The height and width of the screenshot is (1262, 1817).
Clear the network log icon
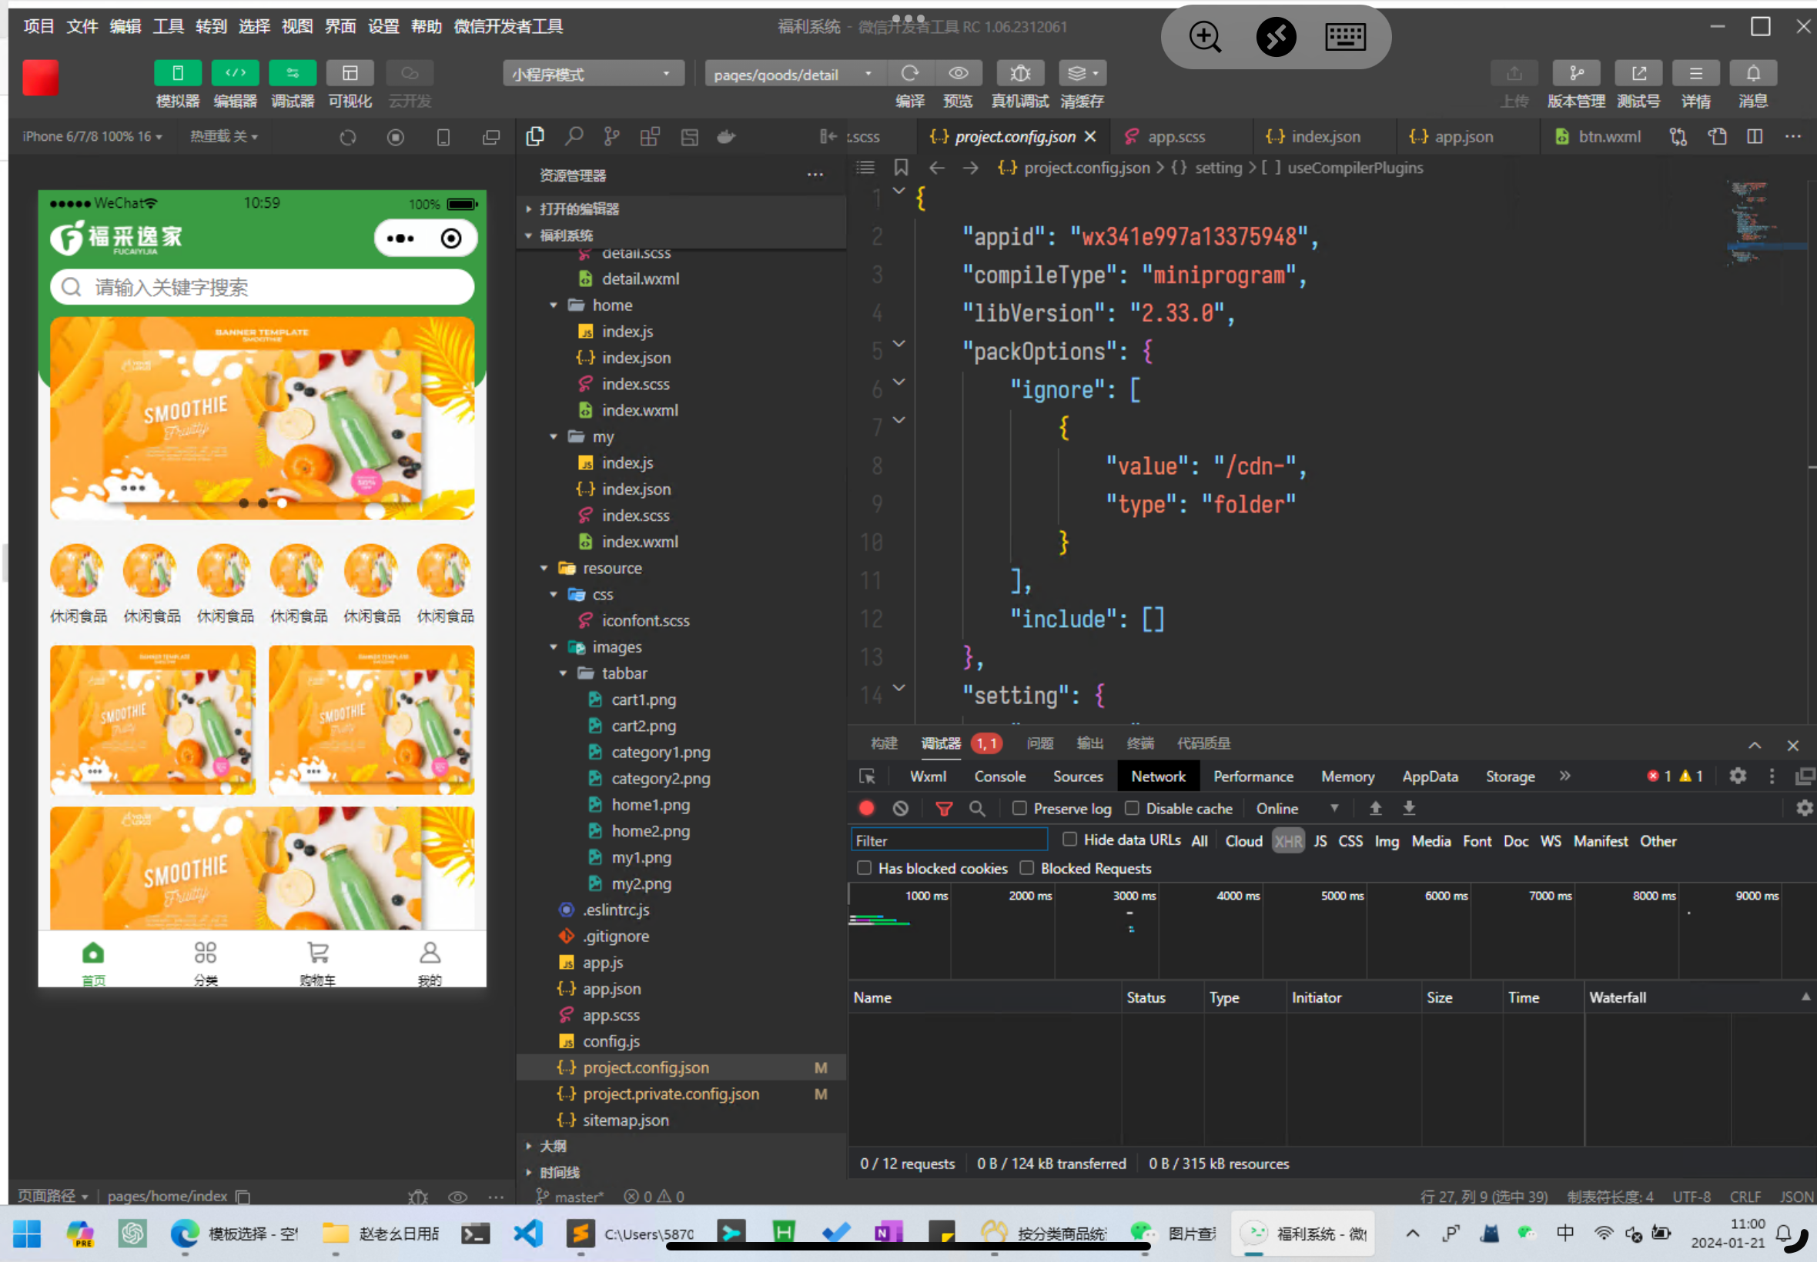[900, 808]
